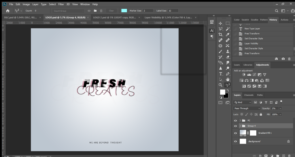The height and width of the screenshot is (157, 295).
Task: Toggle visibility of Gradient Fill 1 layer
Action: [235, 133]
